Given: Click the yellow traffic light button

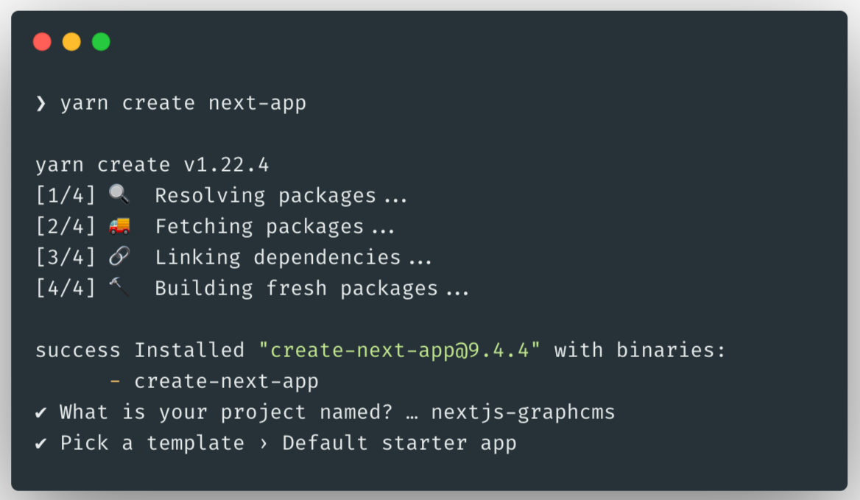Looking at the screenshot, I should coord(71,42).
